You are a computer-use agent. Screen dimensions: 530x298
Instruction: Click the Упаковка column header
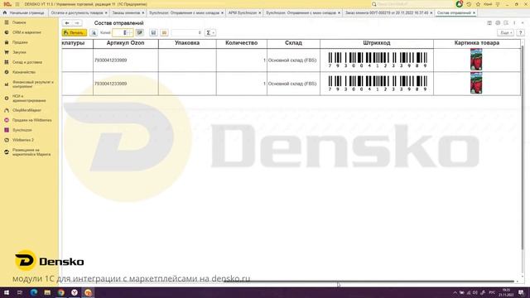pyautogui.click(x=187, y=43)
